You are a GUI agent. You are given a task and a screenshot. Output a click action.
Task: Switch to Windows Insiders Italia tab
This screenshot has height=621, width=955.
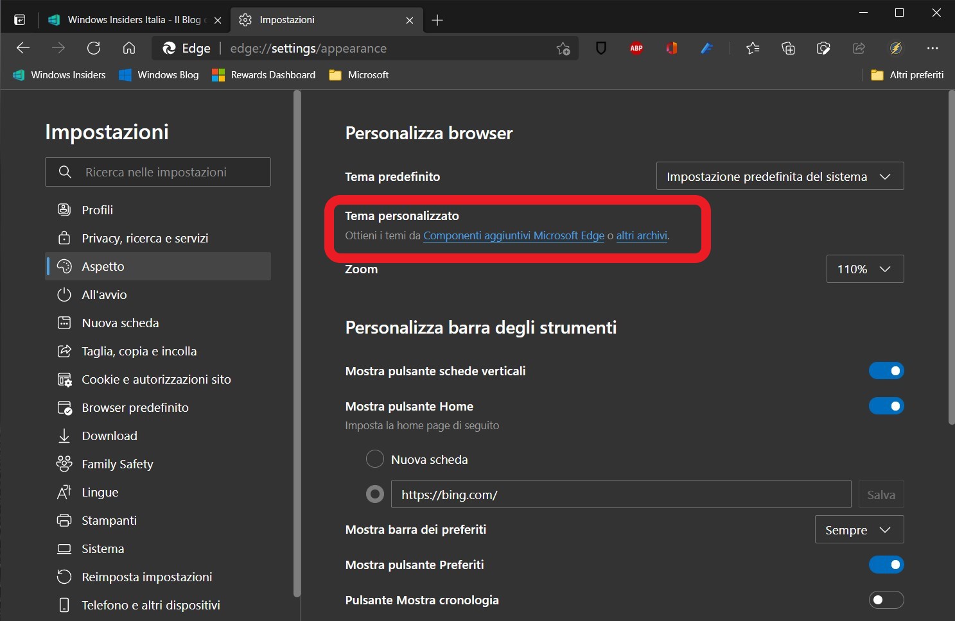click(x=134, y=20)
